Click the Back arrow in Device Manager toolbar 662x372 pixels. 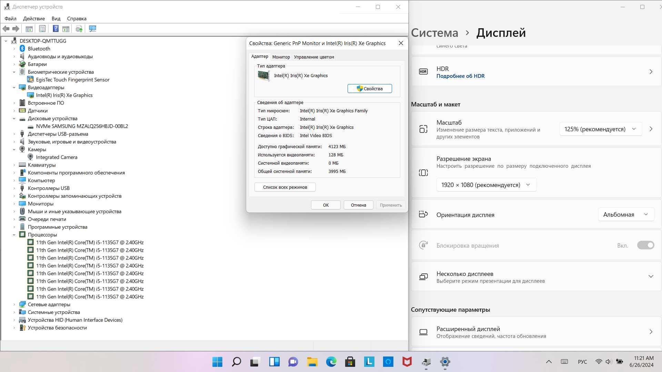tap(6, 29)
